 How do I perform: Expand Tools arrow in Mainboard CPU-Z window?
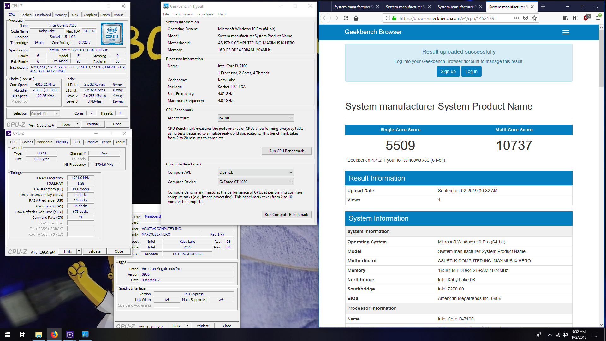(x=187, y=326)
